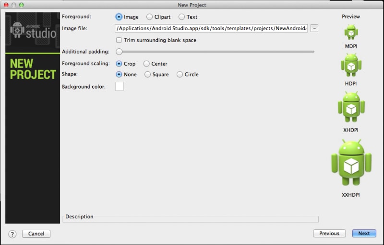Browse for image file with ellipsis button
This screenshot has width=384, height=245.
pyautogui.click(x=314, y=29)
